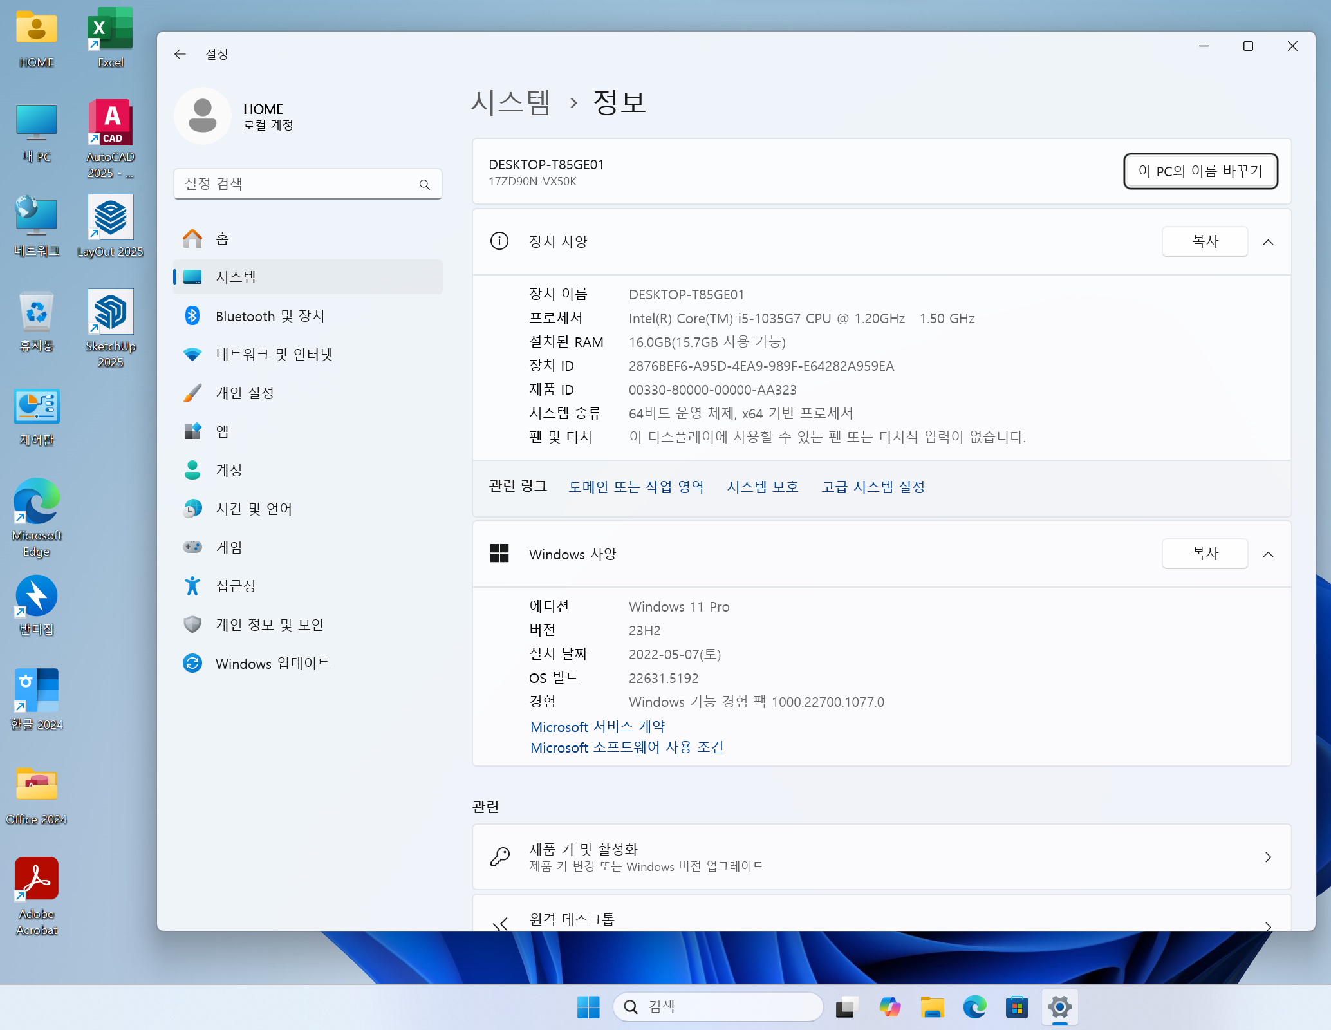Click 설치 날짜 value 2022-05-07(토)
This screenshot has height=1030, width=1331.
675,655
